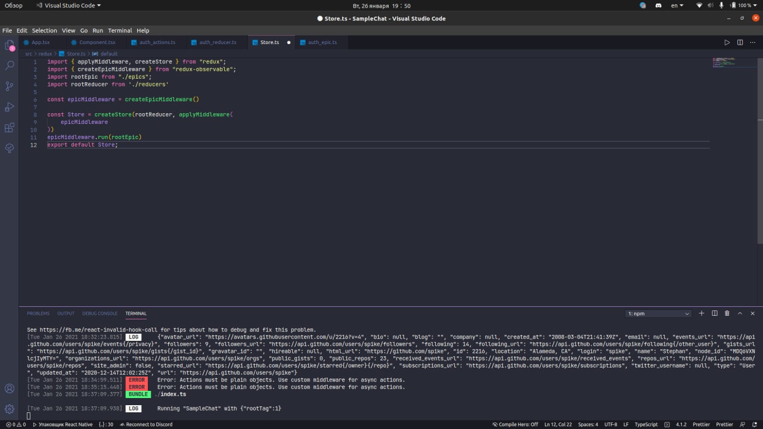This screenshot has width=763, height=429.
Task: Open the Run and Debug view
Action: click(10, 107)
